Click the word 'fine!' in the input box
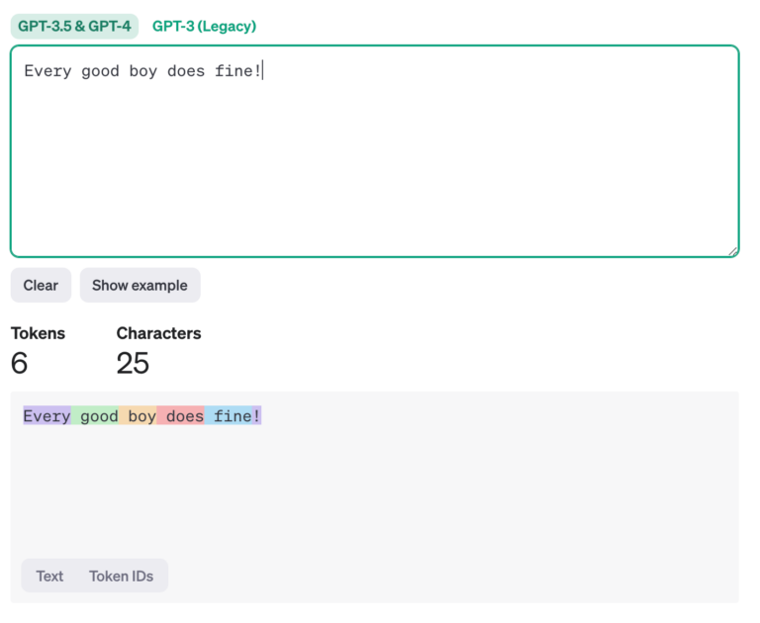760x623 pixels. coord(237,71)
